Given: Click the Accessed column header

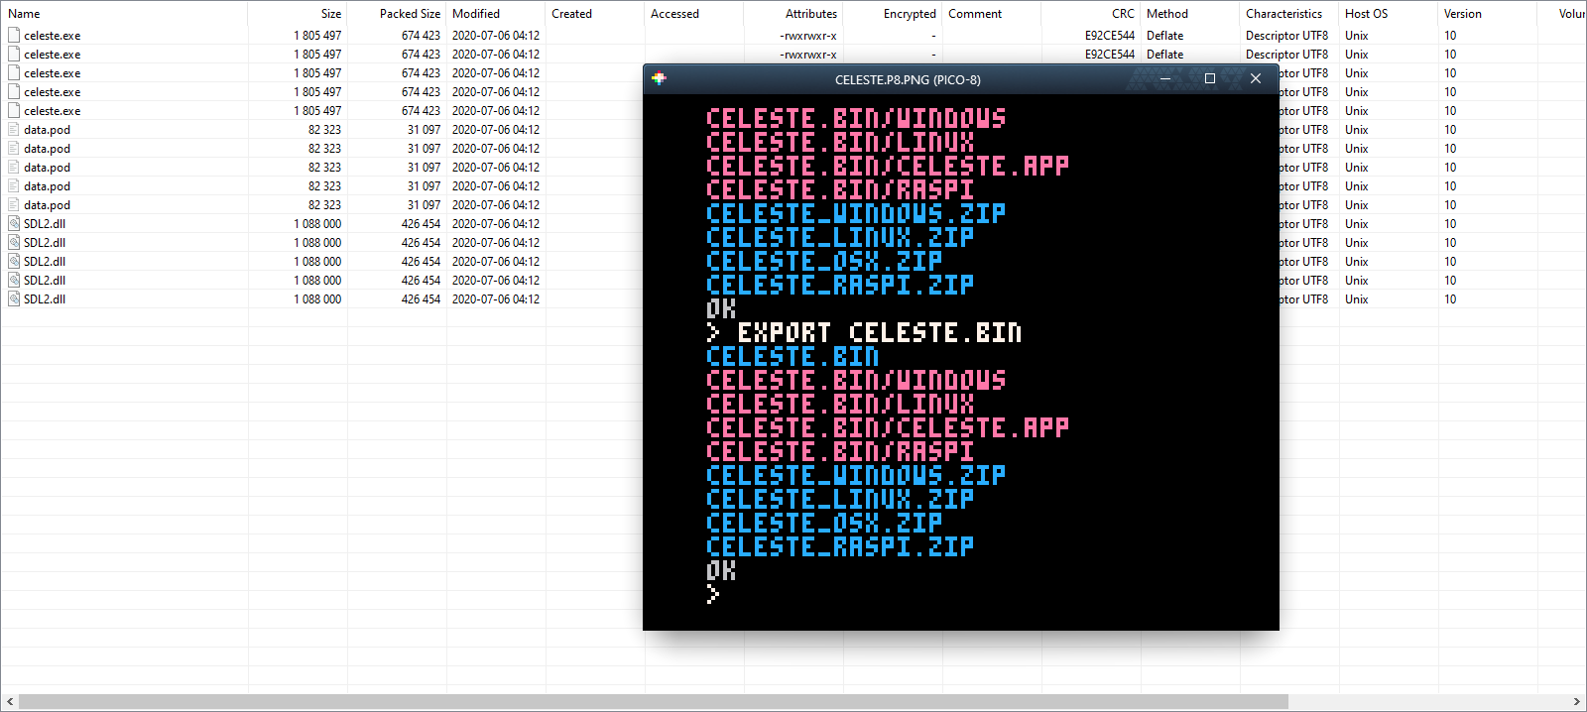Looking at the screenshot, I should (x=694, y=14).
